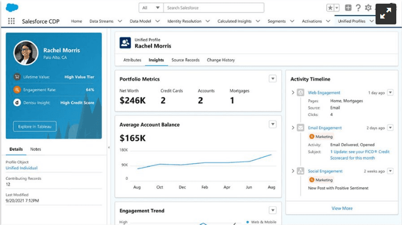Click the Salesforce cloud logo

pos(12,7)
